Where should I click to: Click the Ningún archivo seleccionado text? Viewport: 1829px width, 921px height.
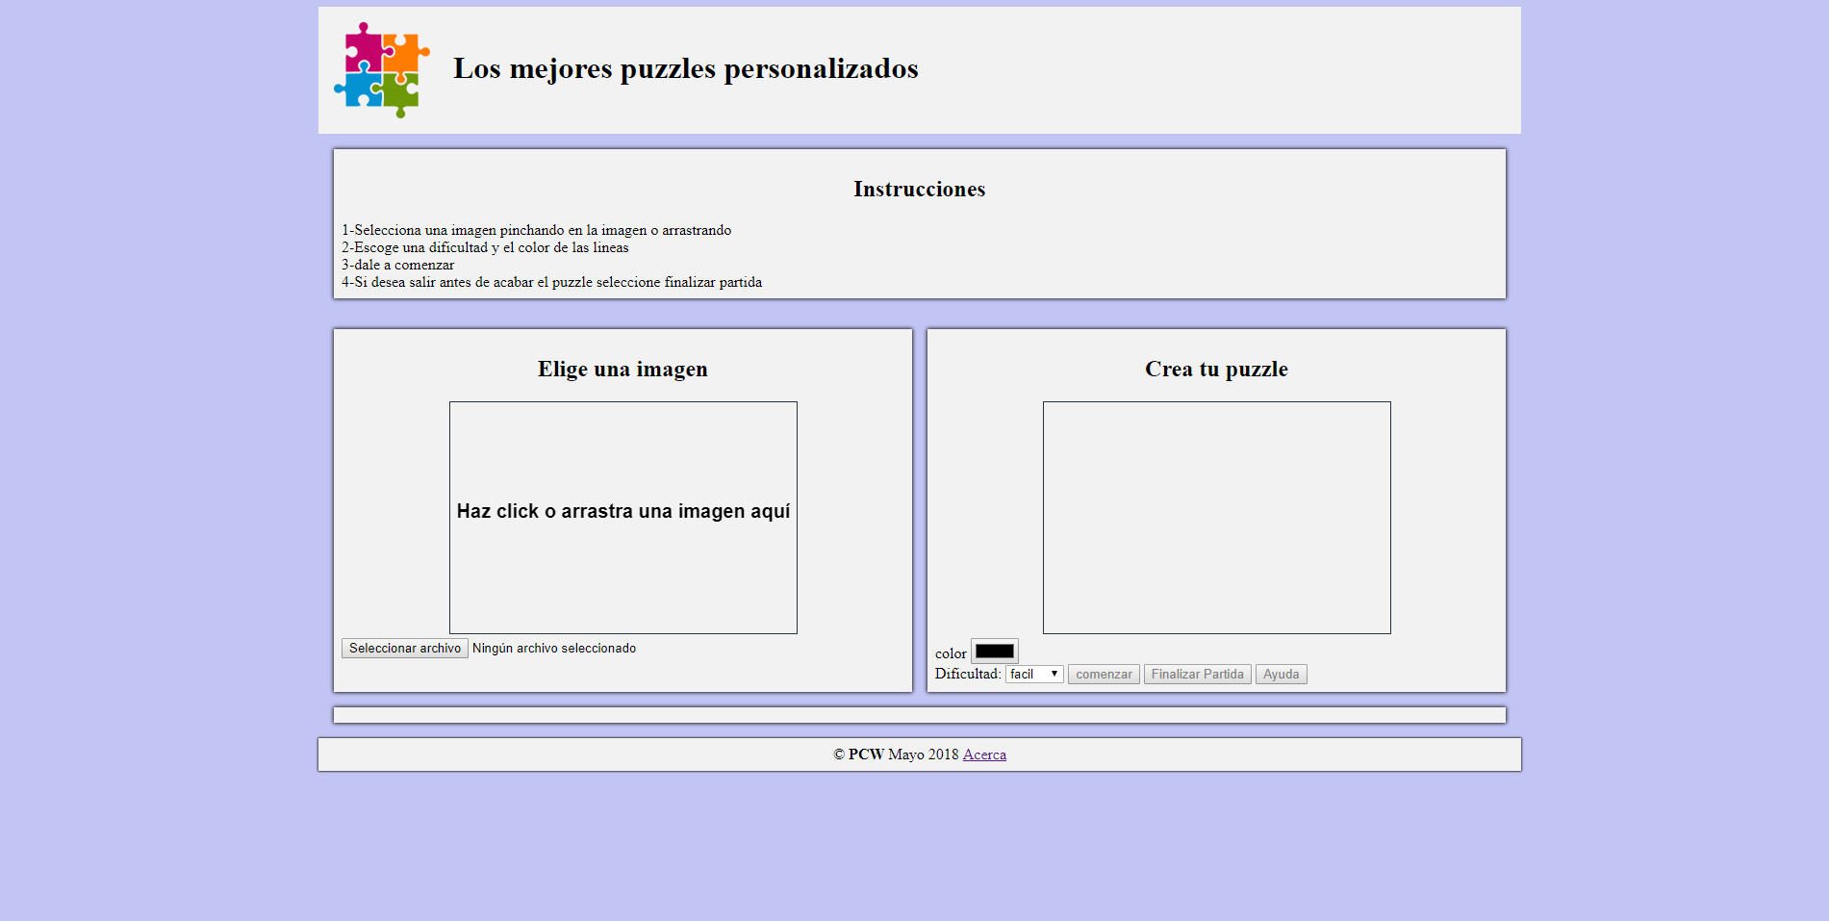554,648
